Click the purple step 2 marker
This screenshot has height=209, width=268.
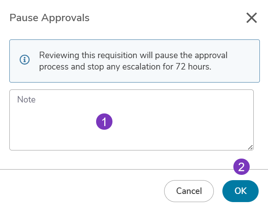pyautogui.click(x=242, y=167)
